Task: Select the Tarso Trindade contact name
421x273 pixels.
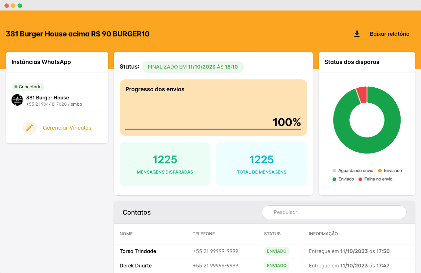Action: 138,251
